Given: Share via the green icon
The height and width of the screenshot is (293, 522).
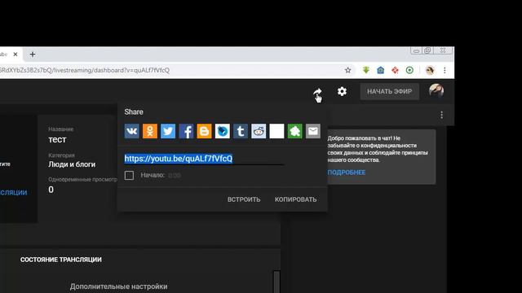Looking at the screenshot, I should pos(294,131).
